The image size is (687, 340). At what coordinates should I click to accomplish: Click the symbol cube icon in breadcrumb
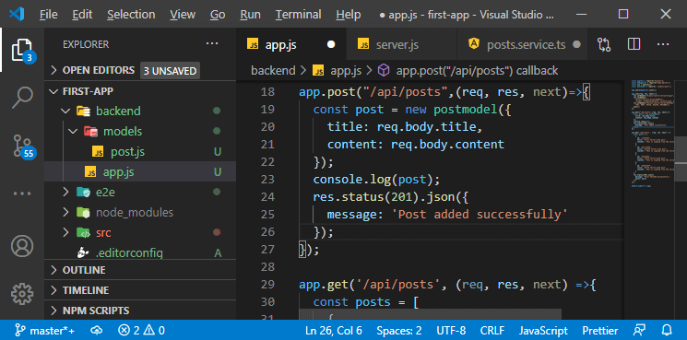(384, 70)
